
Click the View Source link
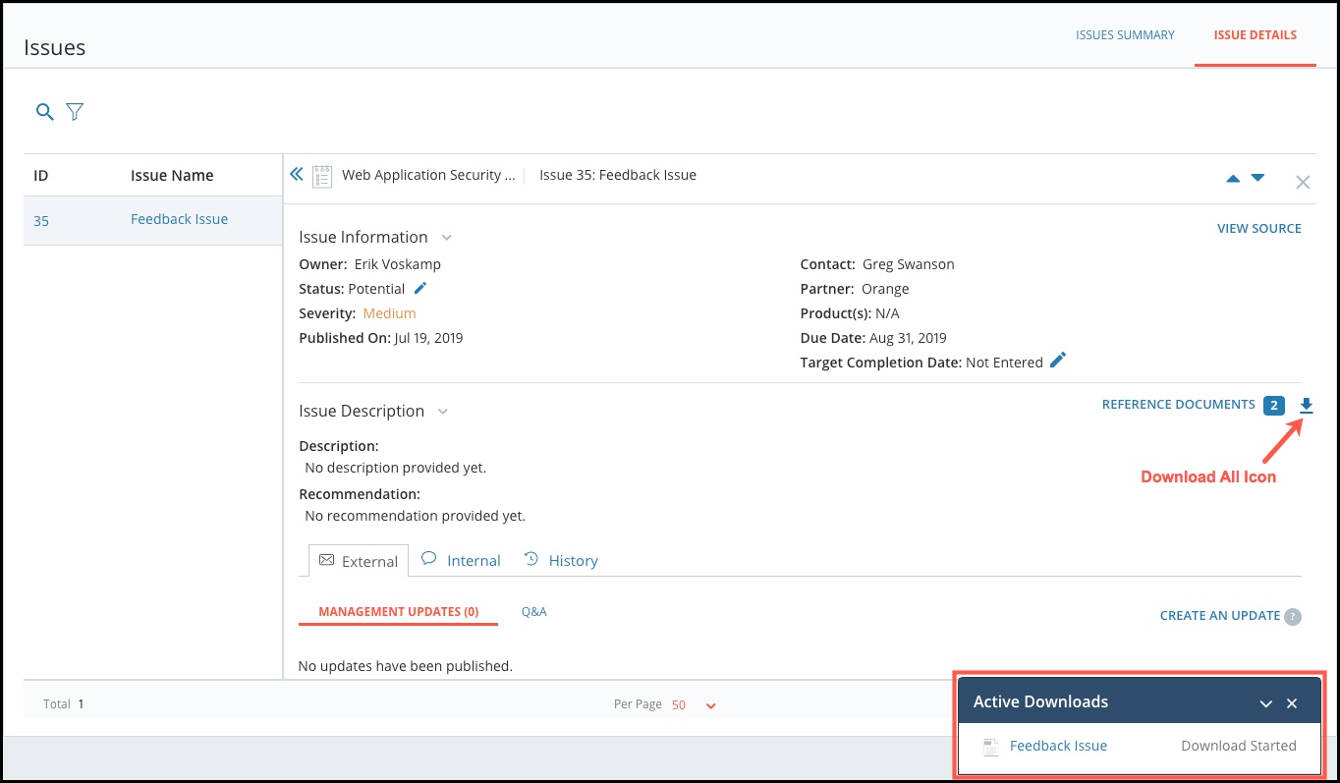[1258, 229]
